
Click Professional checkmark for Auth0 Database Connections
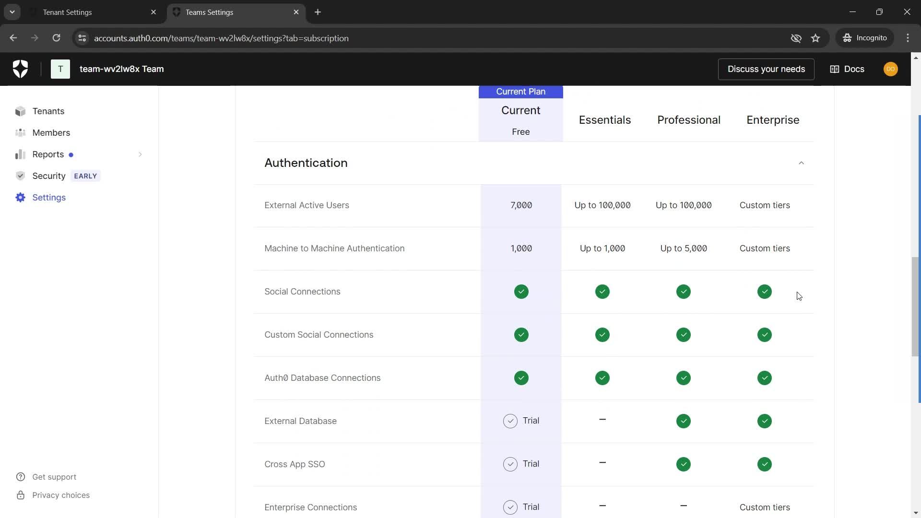coord(684,378)
